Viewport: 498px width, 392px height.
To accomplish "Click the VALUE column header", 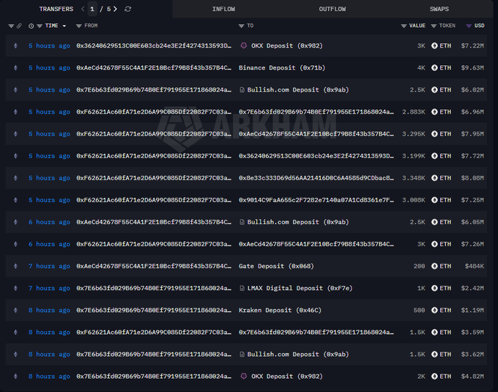I will [417, 26].
